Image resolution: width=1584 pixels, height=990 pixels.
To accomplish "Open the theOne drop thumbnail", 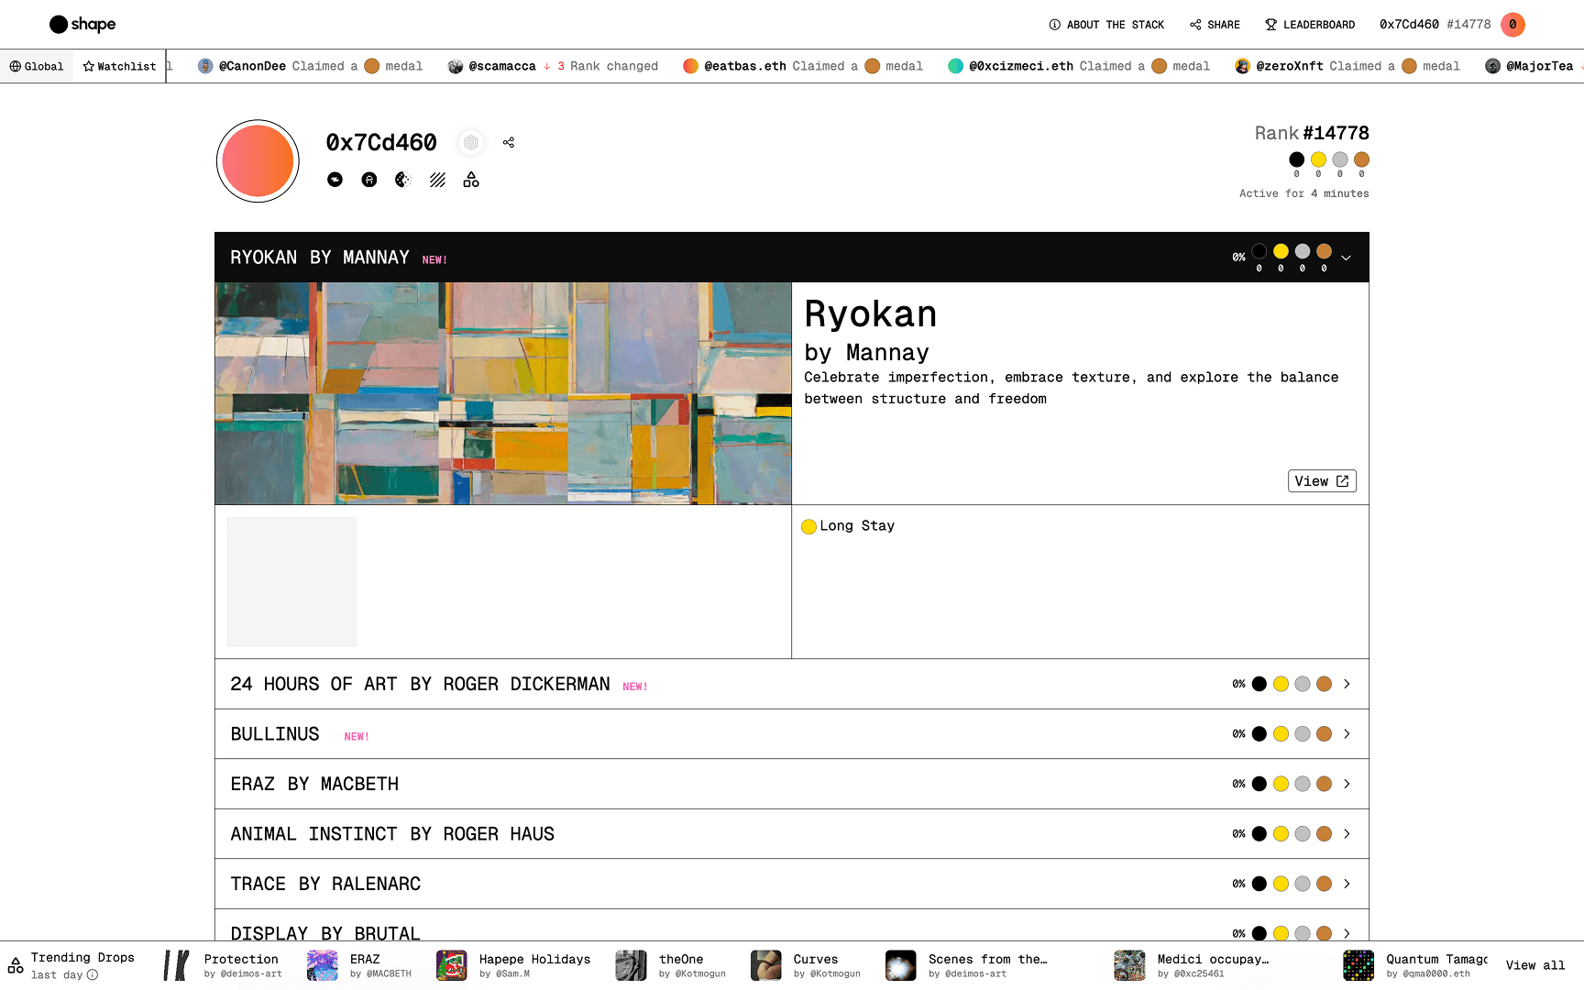I will pyautogui.click(x=632, y=965).
